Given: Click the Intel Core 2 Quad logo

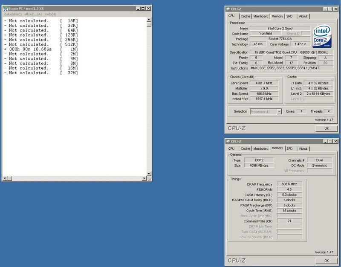Looking at the screenshot, I should pyautogui.click(x=322, y=36).
